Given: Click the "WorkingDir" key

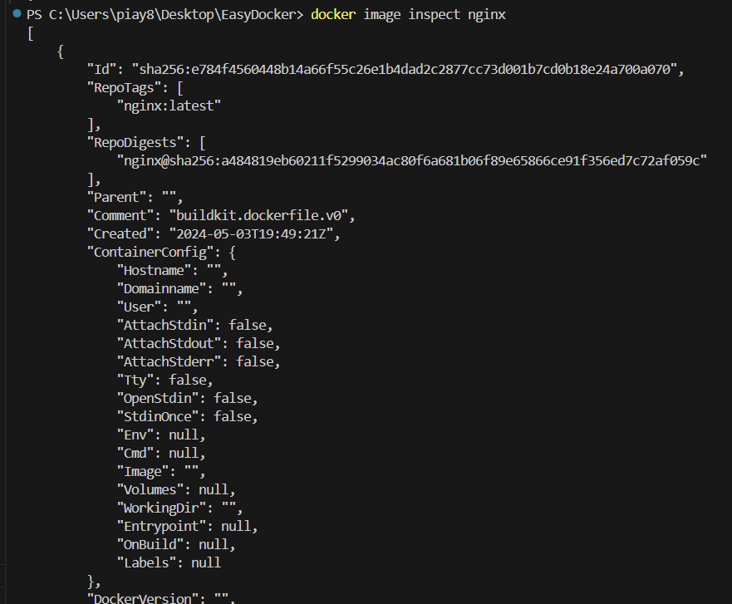Looking at the screenshot, I should 161,508.
